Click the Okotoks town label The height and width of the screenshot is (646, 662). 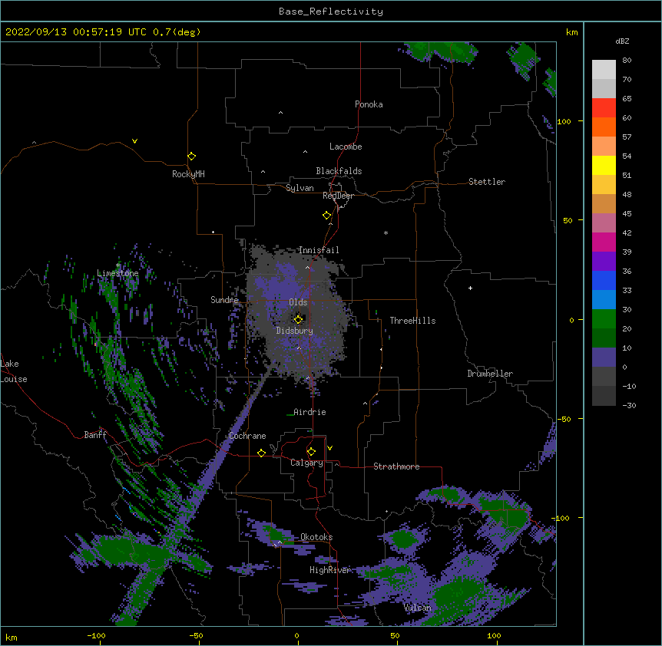coord(316,537)
